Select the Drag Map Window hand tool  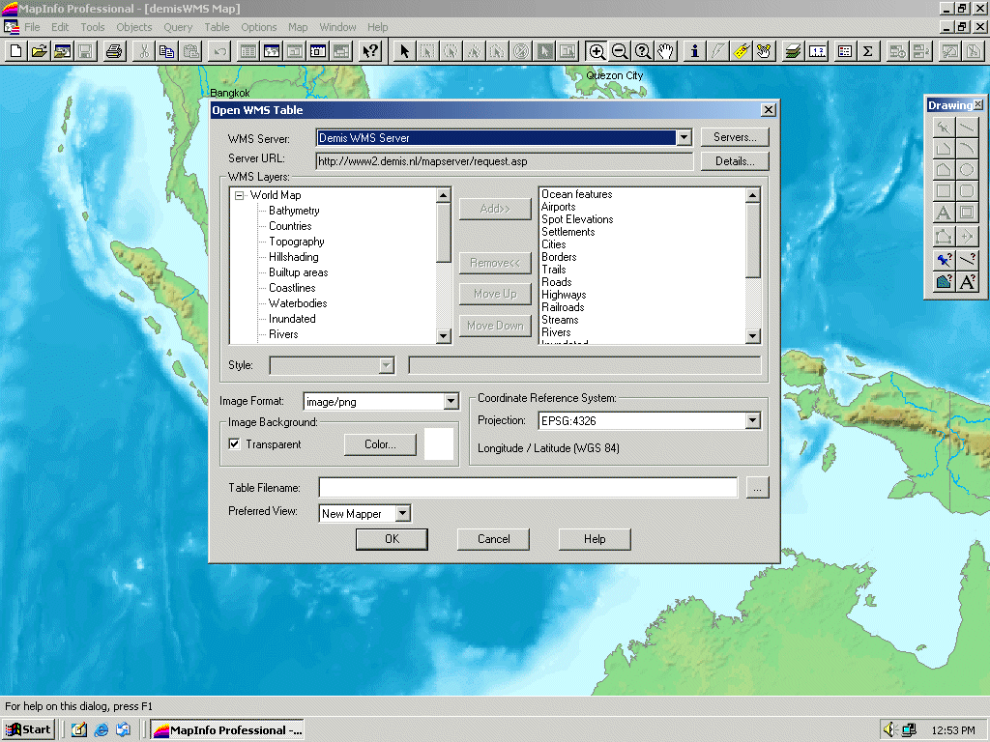(x=764, y=51)
